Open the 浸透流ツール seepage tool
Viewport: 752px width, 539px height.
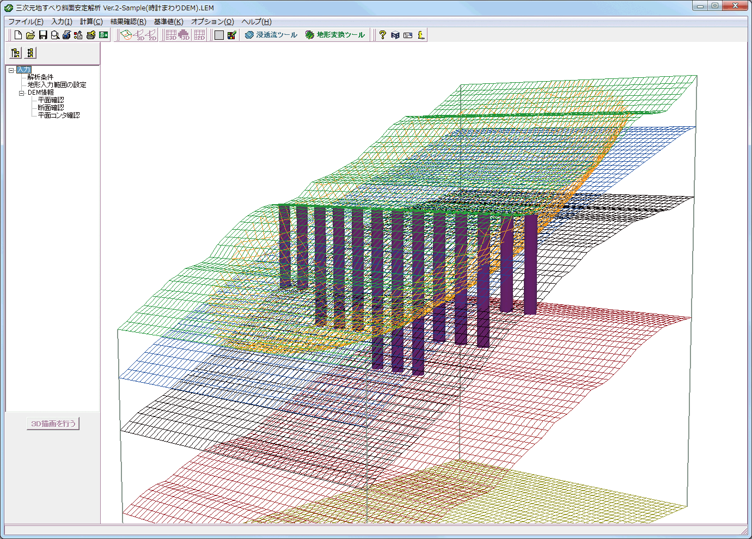coord(271,35)
